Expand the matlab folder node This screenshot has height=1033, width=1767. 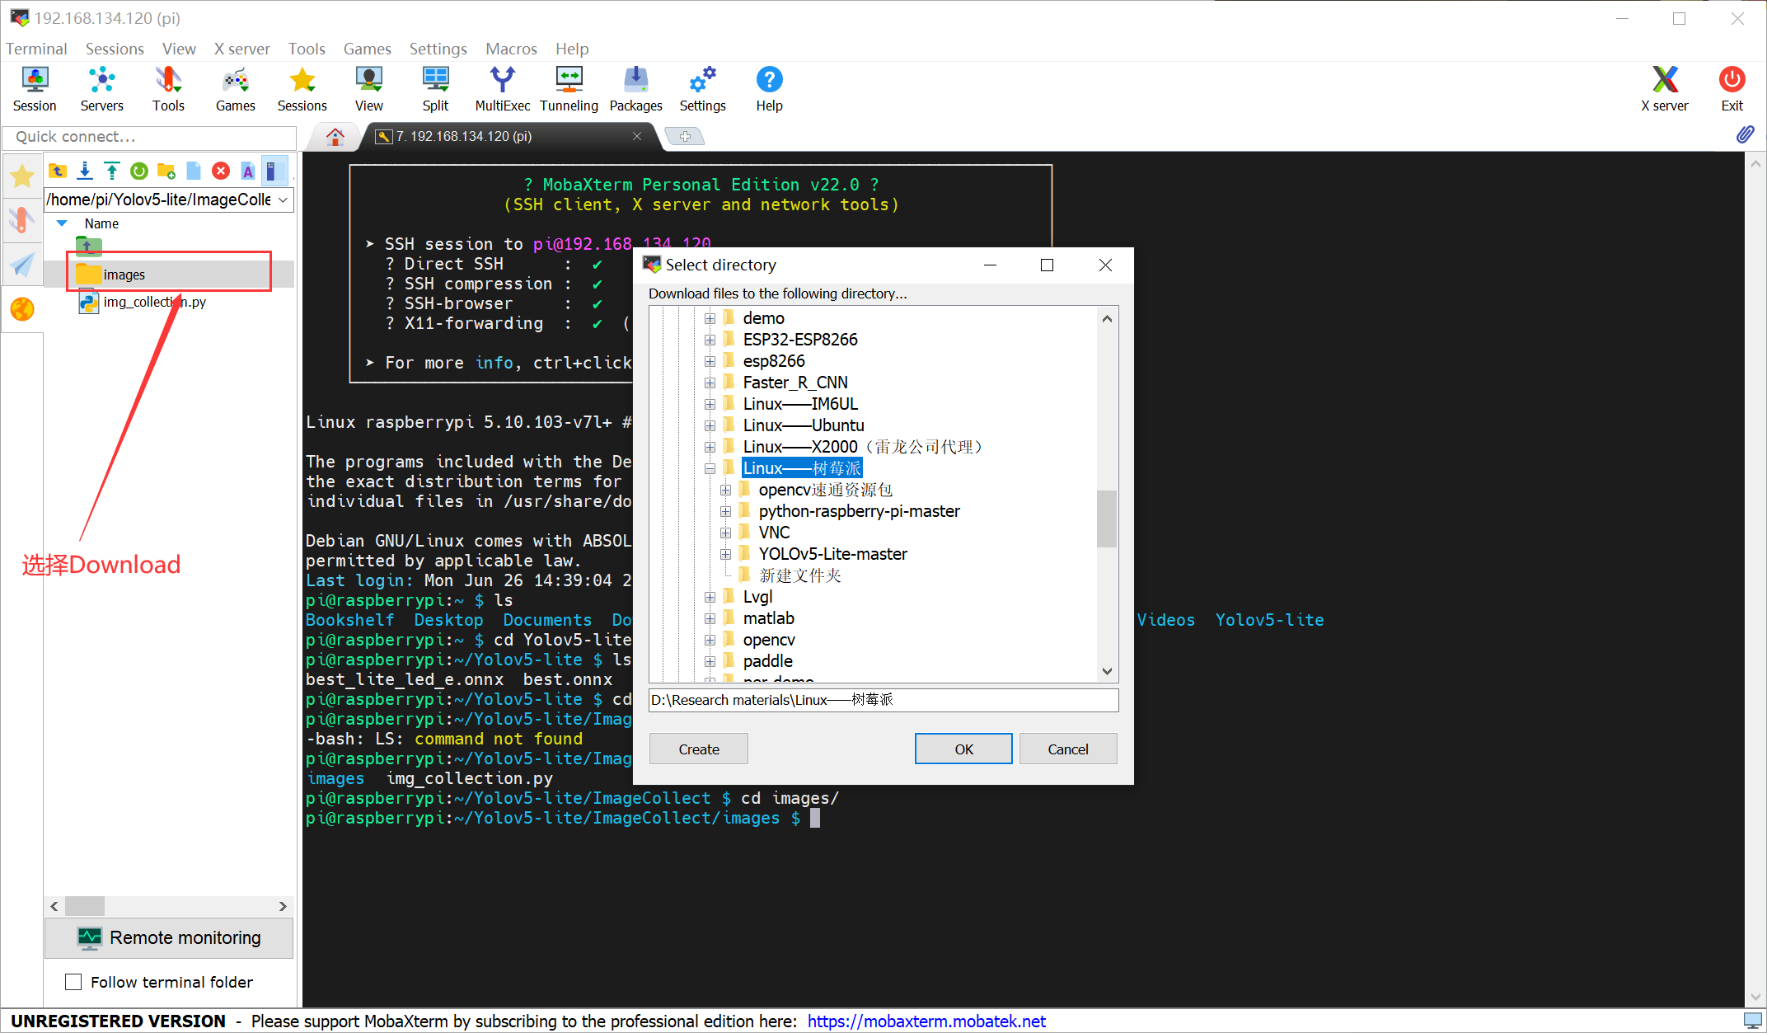(710, 618)
